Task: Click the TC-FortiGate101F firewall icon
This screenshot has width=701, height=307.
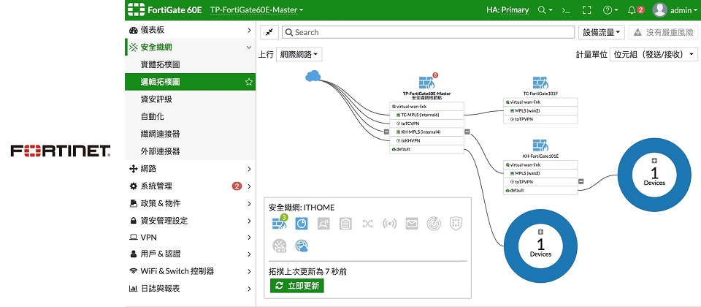Action: click(x=540, y=83)
